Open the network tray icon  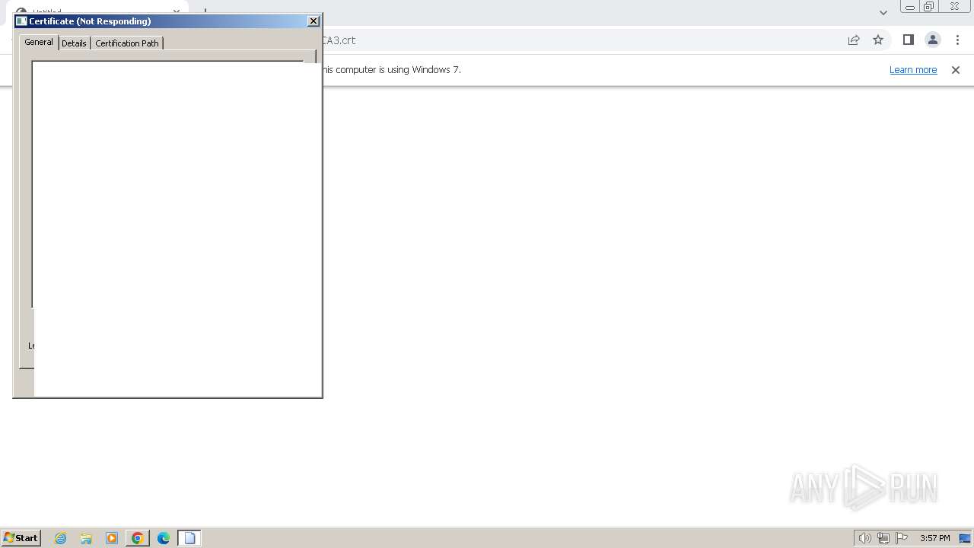pos(883,538)
